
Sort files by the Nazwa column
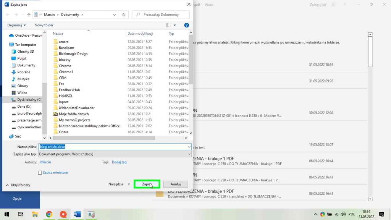(x=58, y=34)
